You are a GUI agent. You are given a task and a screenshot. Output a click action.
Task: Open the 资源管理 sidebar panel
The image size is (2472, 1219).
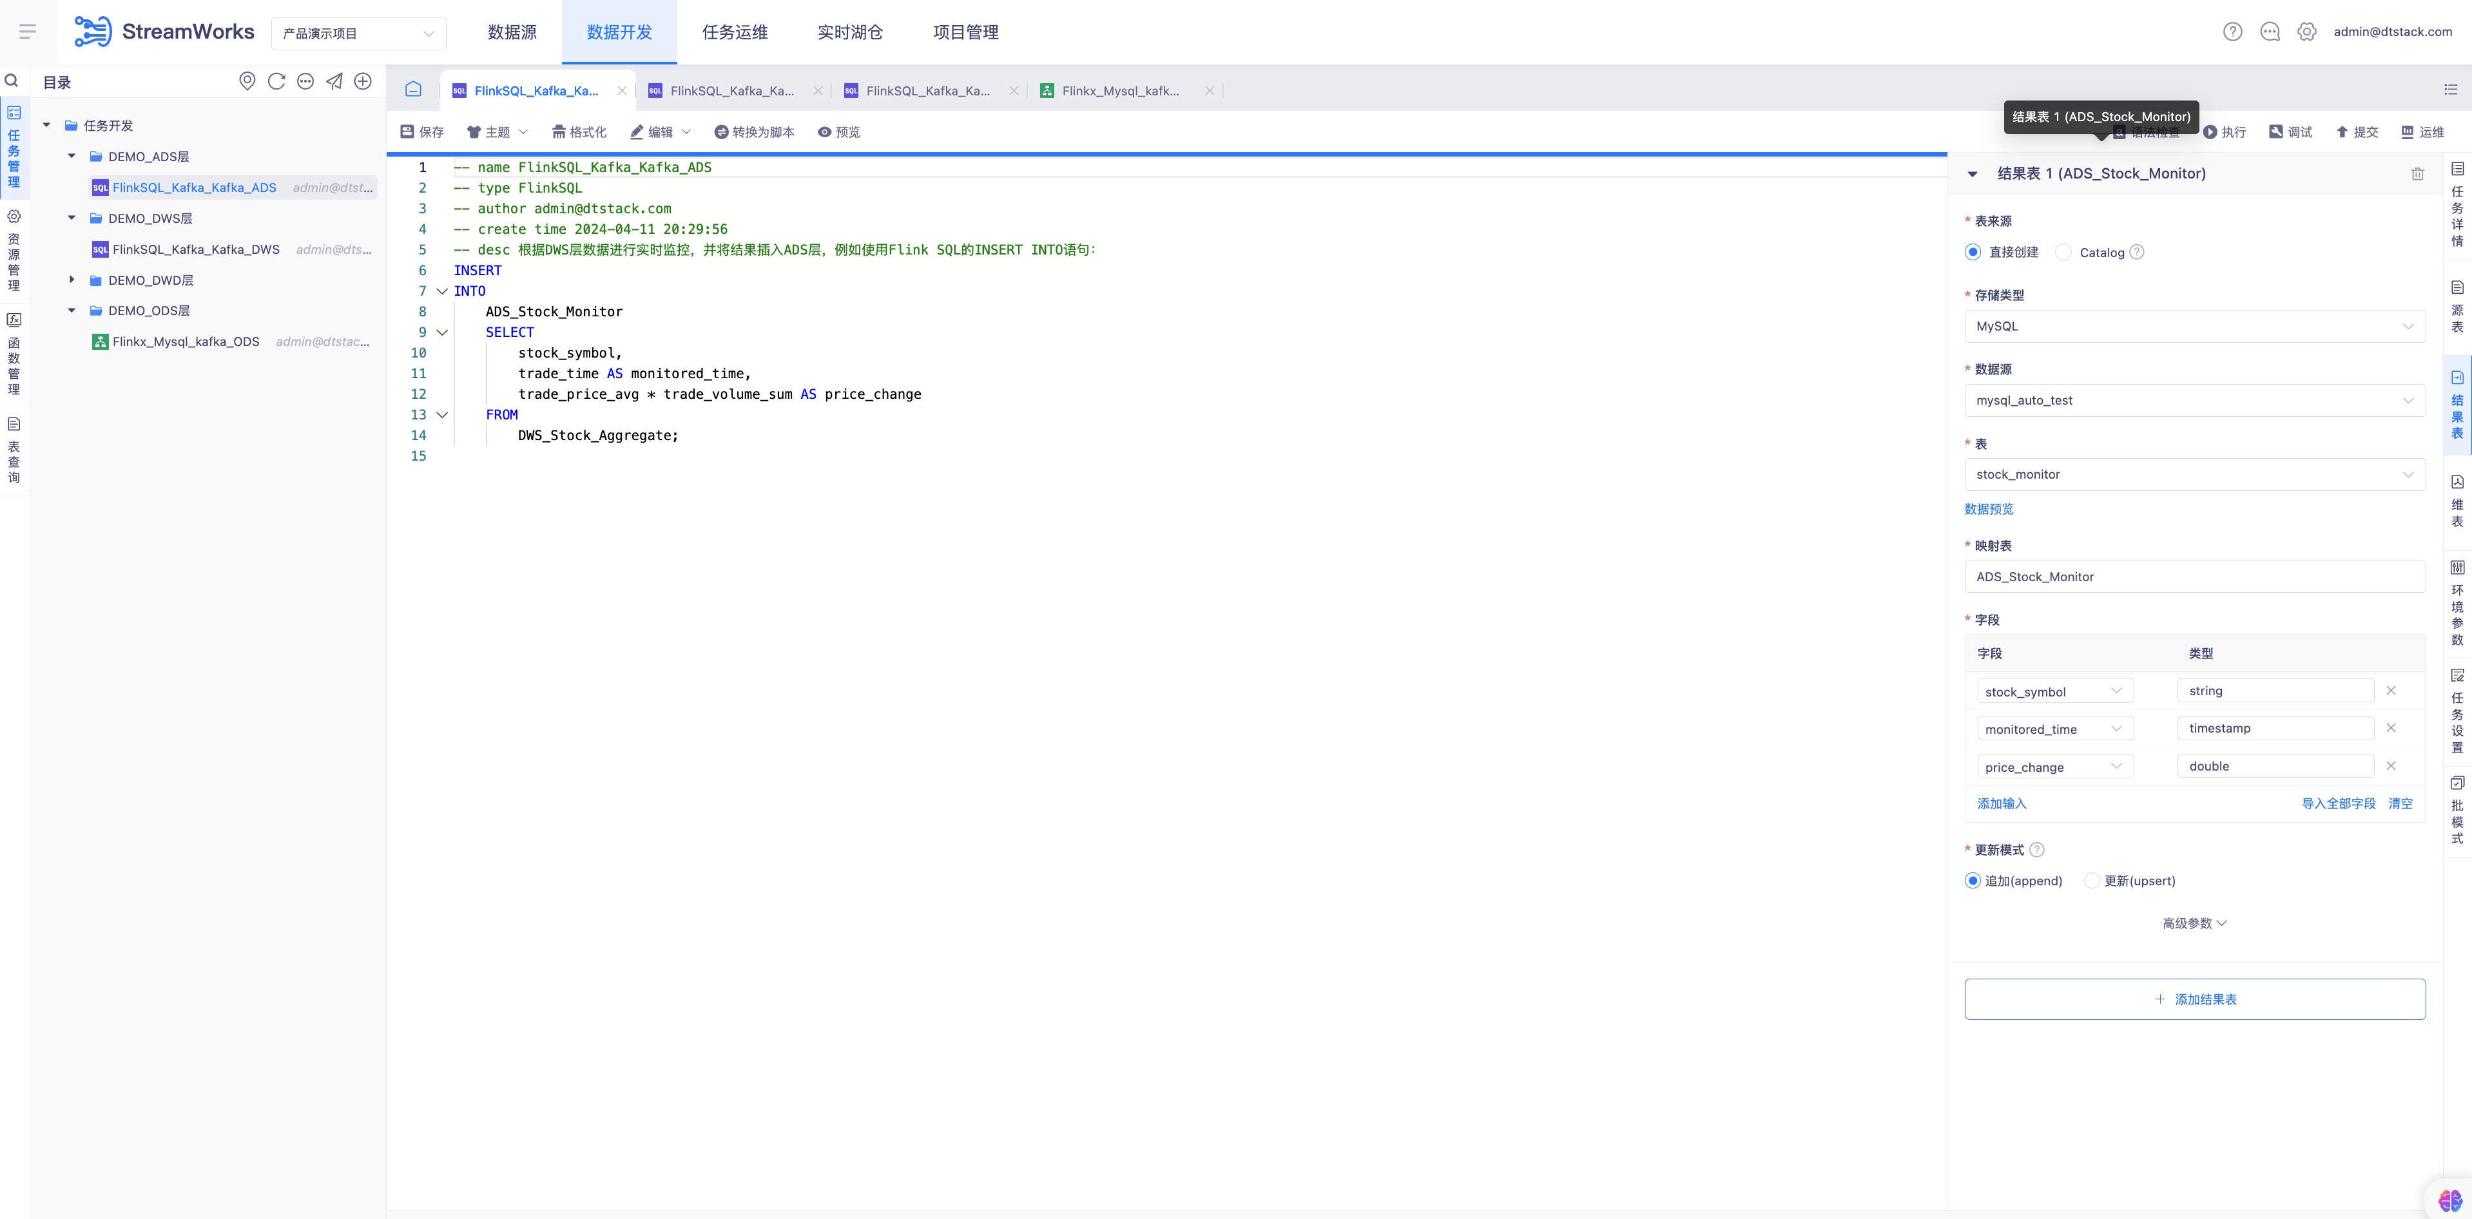tap(14, 251)
